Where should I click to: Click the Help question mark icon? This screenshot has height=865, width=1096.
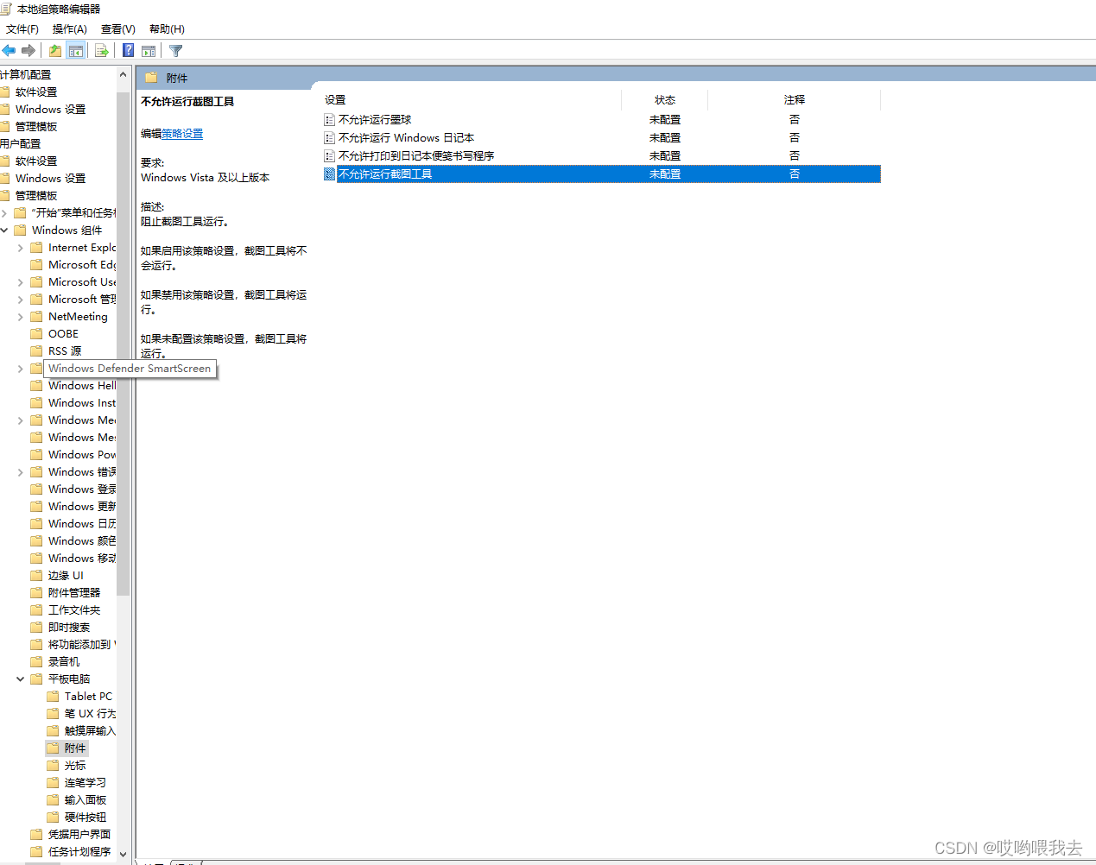coord(127,50)
